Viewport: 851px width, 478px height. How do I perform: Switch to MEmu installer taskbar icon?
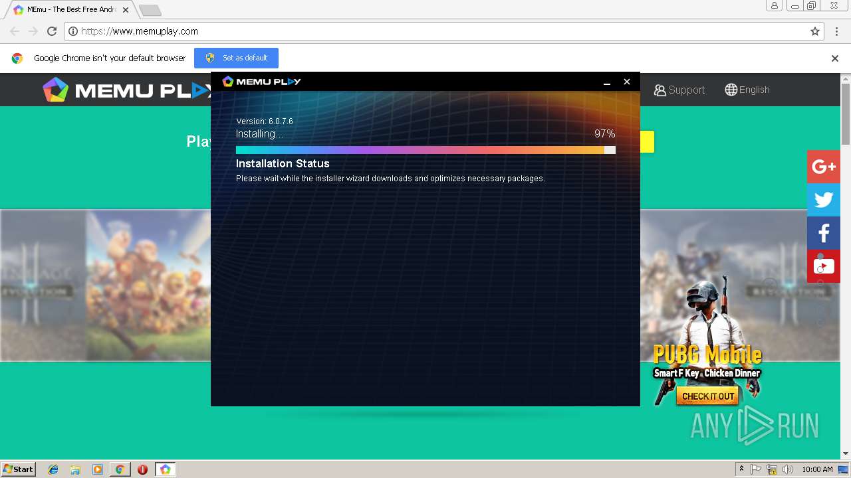(x=165, y=469)
